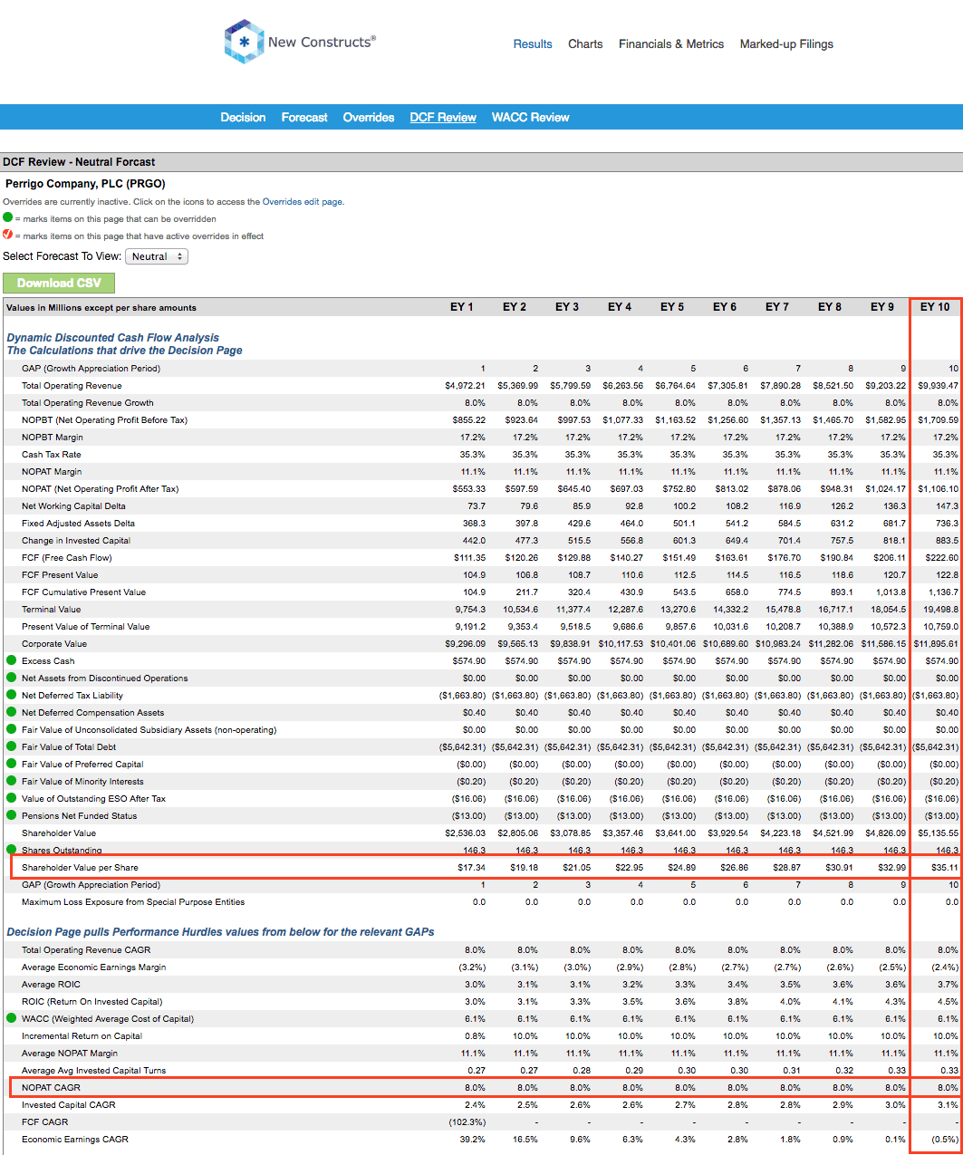Navigate to Marked-up Filings

786,43
